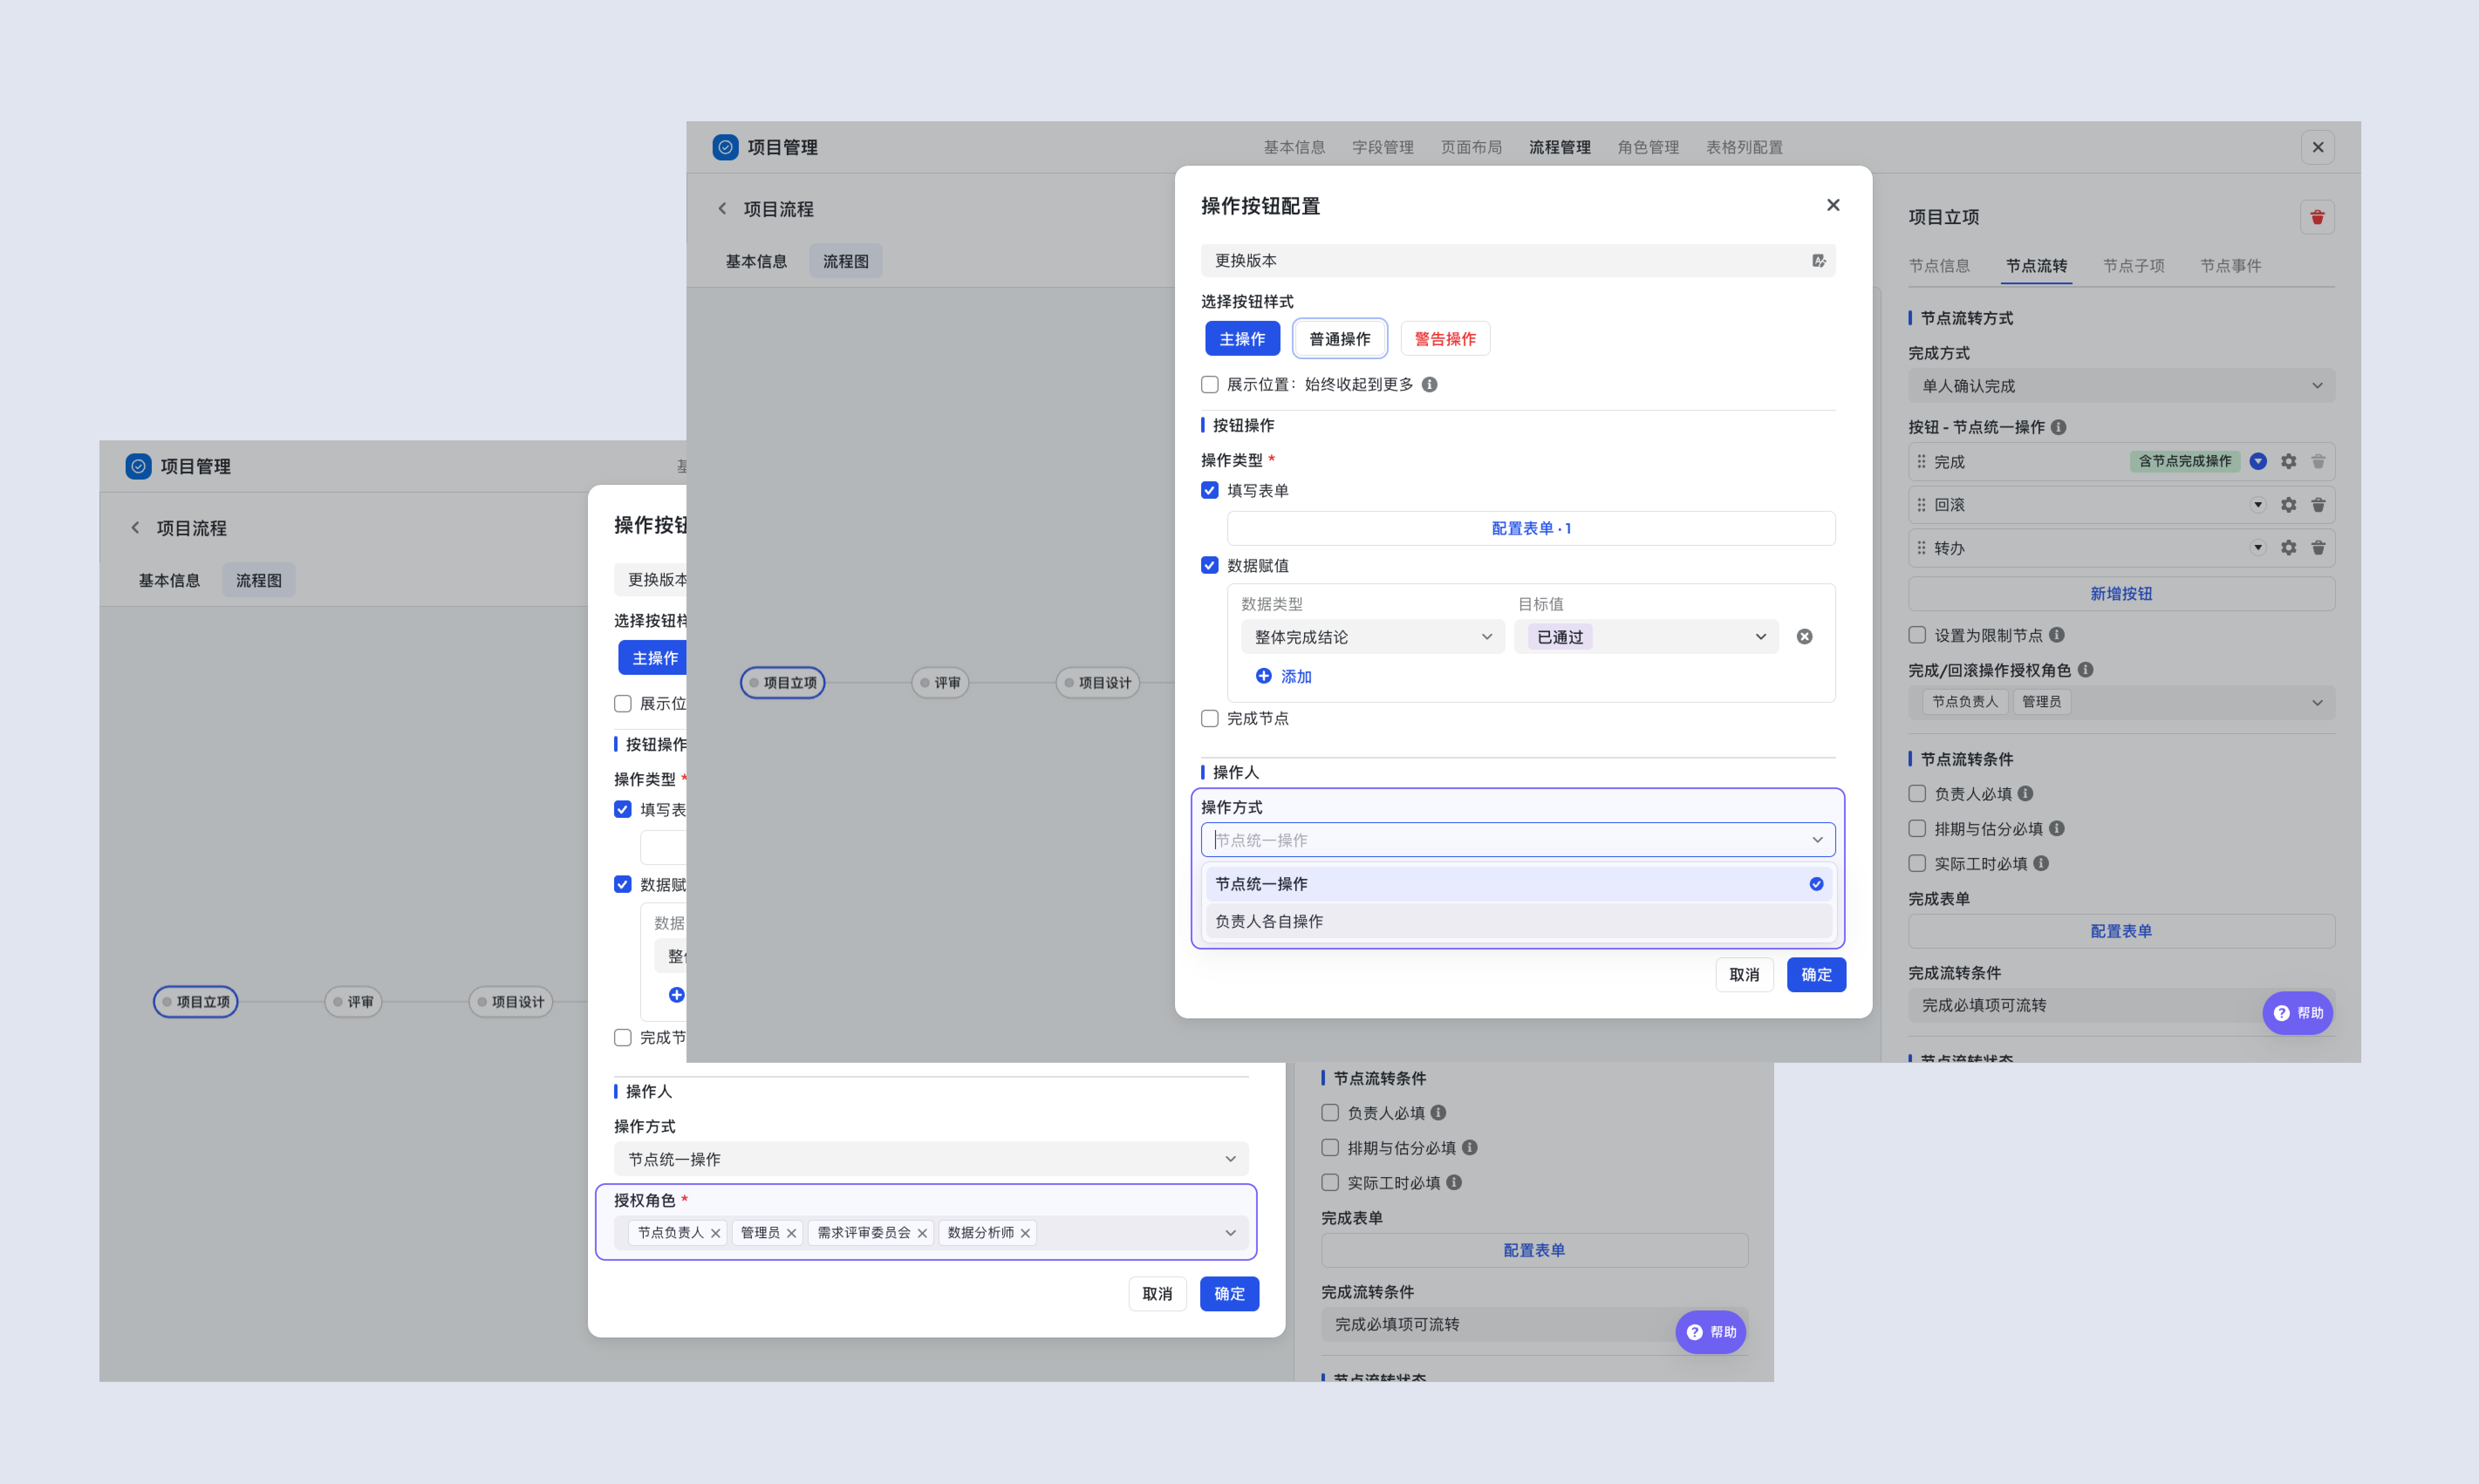
Task: Remove the 节点负责人 tag in back window
Action: point(715,1233)
